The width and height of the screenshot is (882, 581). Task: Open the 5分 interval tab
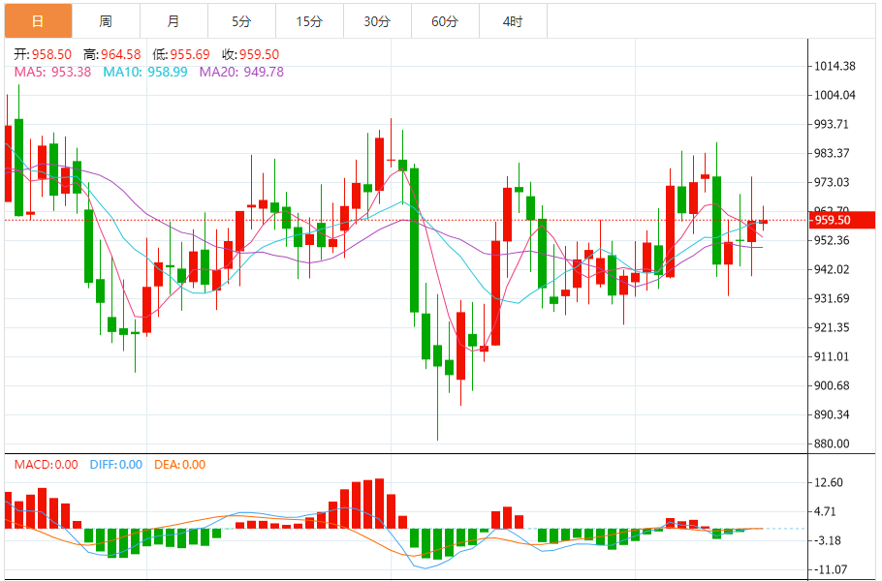(x=242, y=21)
